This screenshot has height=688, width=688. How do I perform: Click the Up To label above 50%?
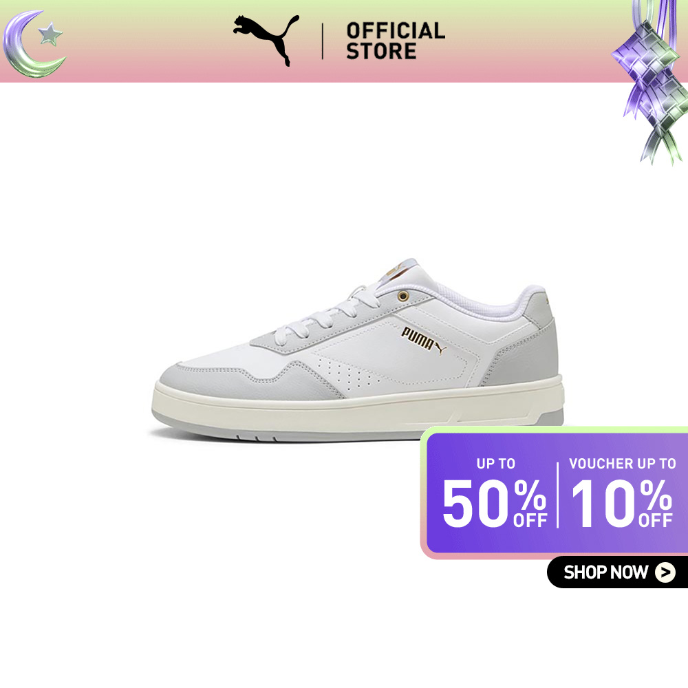(496, 463)
